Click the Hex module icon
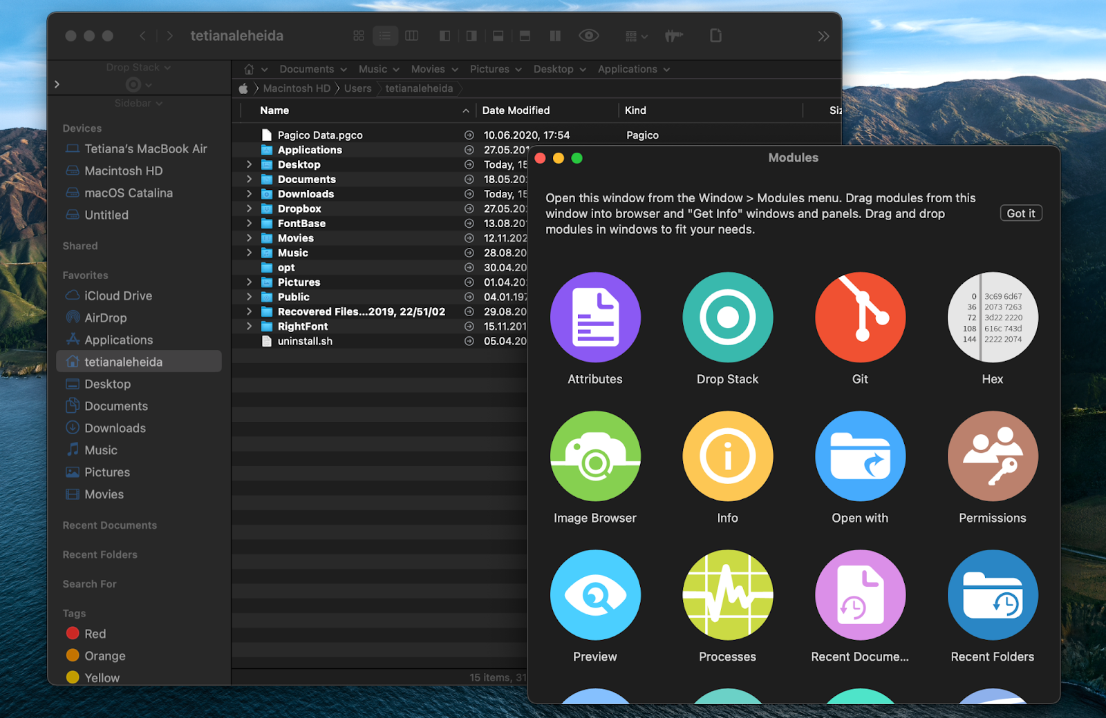Screen dimensions: 1106x718 click(992, 318)
